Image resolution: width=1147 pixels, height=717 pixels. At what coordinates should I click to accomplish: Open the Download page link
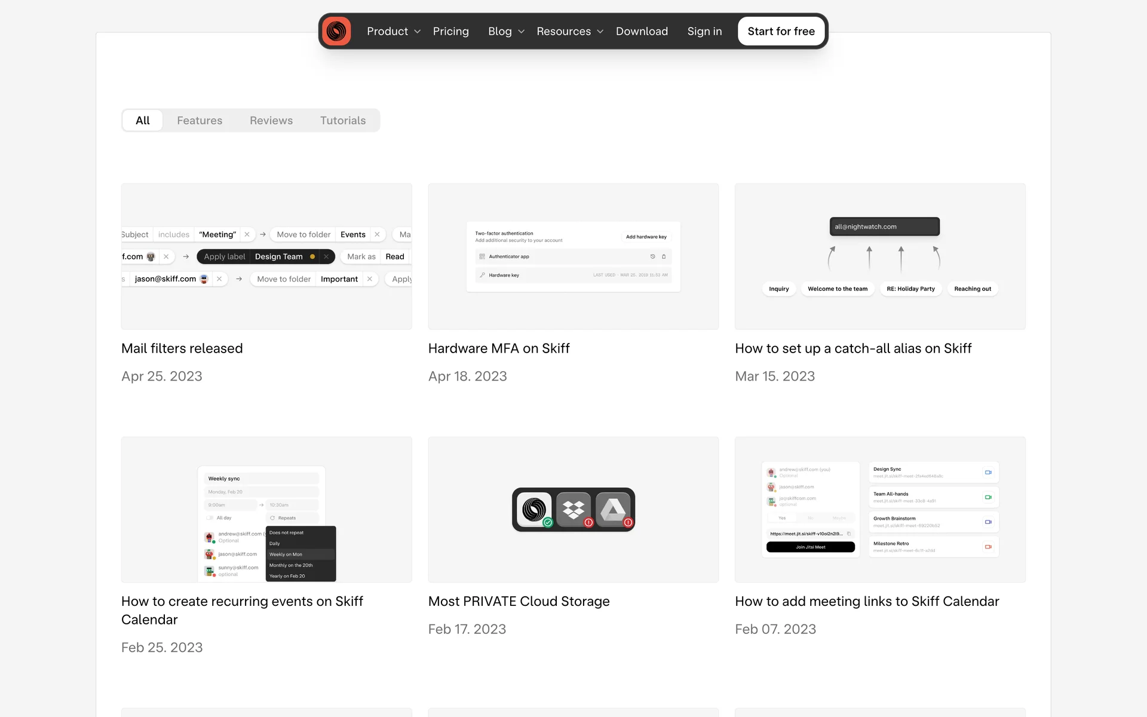(x=642, y=31)
